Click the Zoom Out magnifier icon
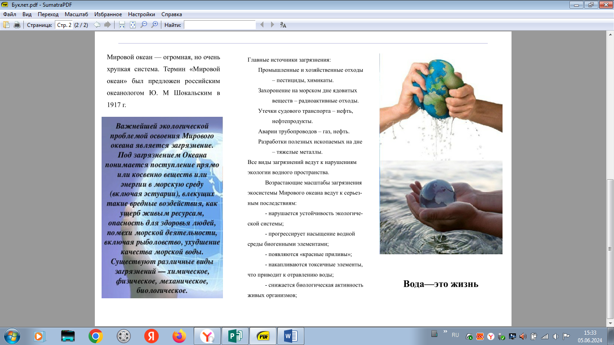The image size is (614, 345). click(x=144, y=25)
